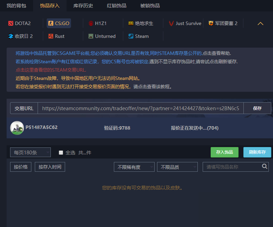Choose the H1Z1 game icon
The image size is (273, 227).
(x=91, y=23)
